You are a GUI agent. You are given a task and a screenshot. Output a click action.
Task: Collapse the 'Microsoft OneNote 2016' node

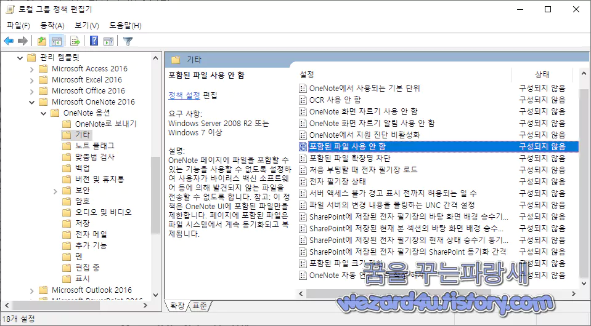tap(32, 102)
